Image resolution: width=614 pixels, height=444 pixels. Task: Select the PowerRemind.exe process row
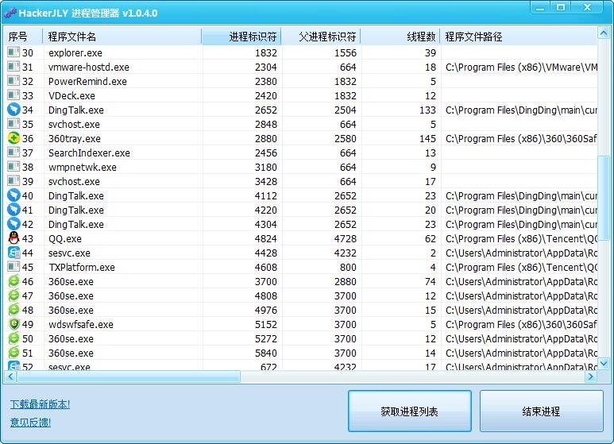(x=87, y=81)
